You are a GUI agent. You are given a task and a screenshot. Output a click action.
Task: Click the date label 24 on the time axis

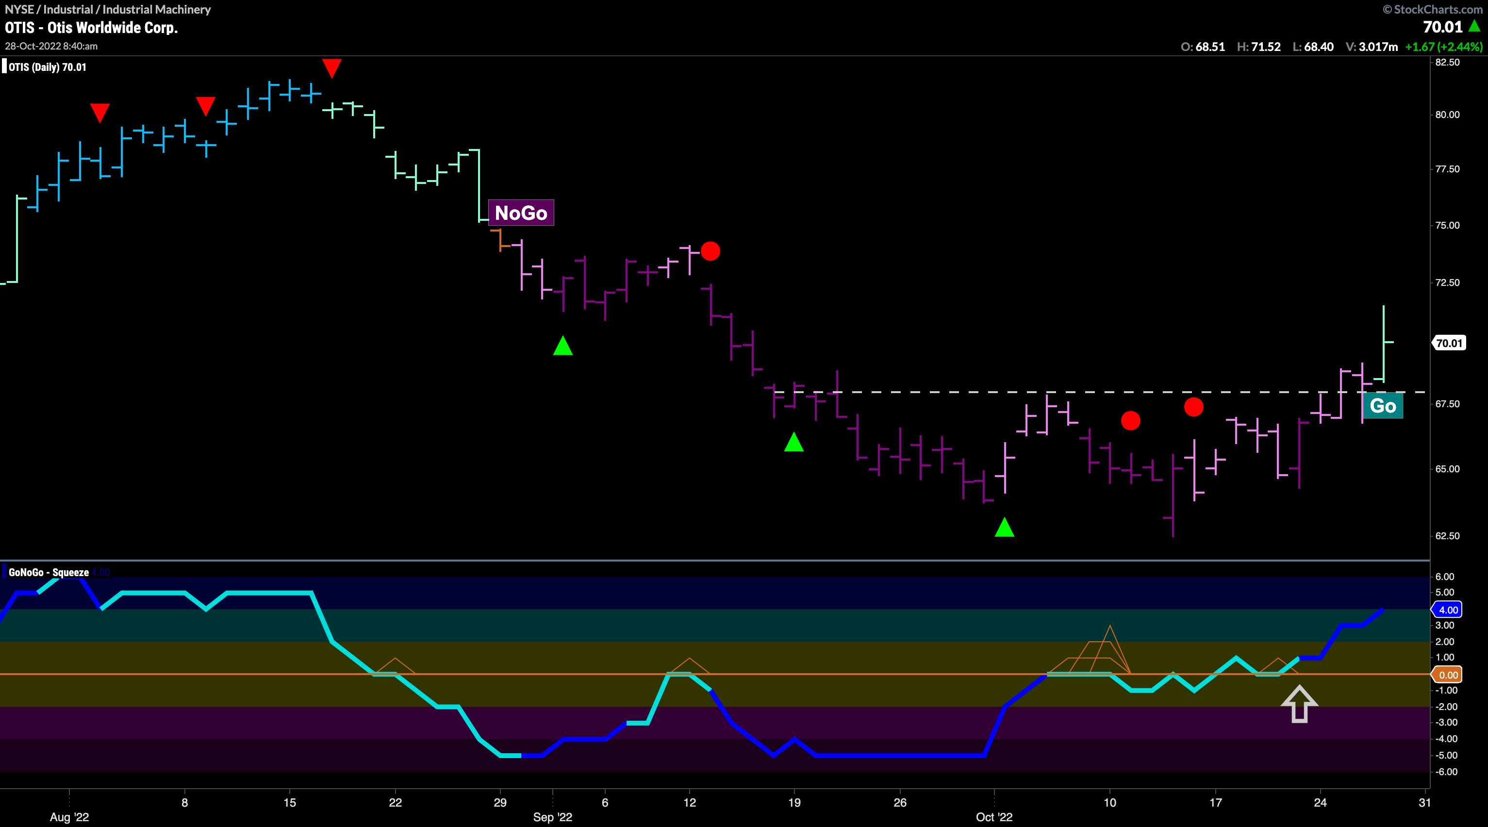click(x=1320, y=802)
